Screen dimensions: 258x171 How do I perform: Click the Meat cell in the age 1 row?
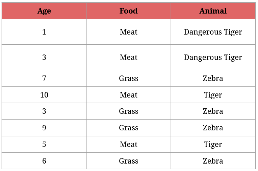point(128,32)
